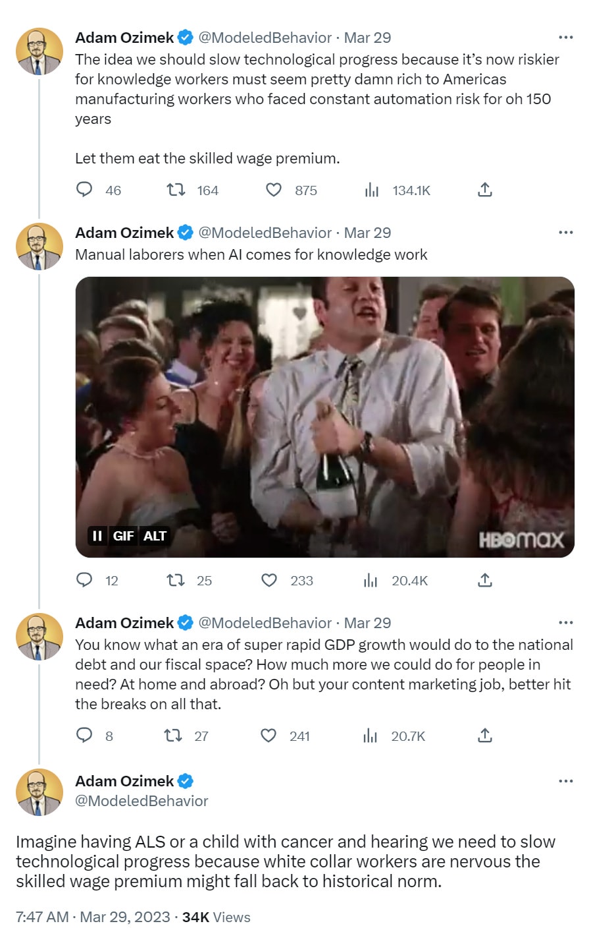The image size is (589, 932).
Task: Pause the playing GIF
Action: 97,535
